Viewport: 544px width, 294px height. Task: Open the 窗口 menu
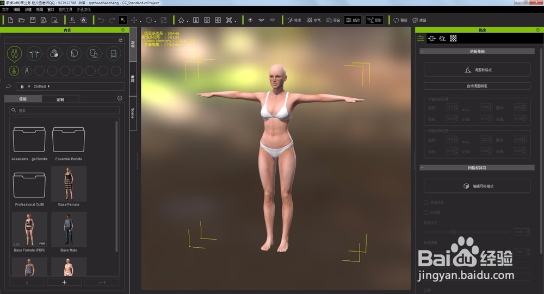[x=51, y=10]
